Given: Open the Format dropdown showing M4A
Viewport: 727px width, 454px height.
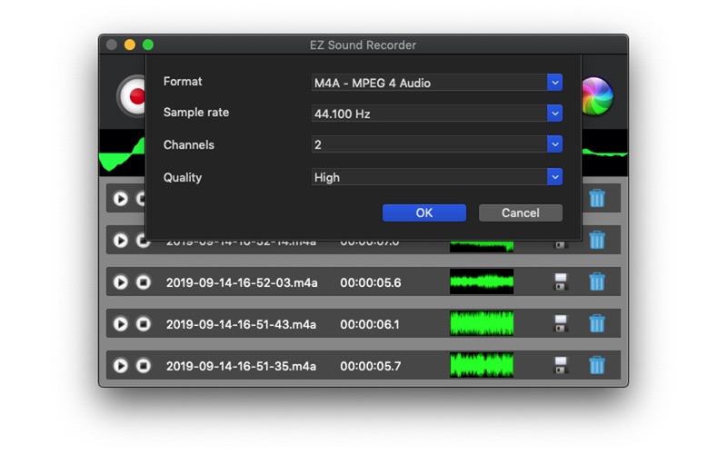Looking at the screenshot, I should click(437, 83).
